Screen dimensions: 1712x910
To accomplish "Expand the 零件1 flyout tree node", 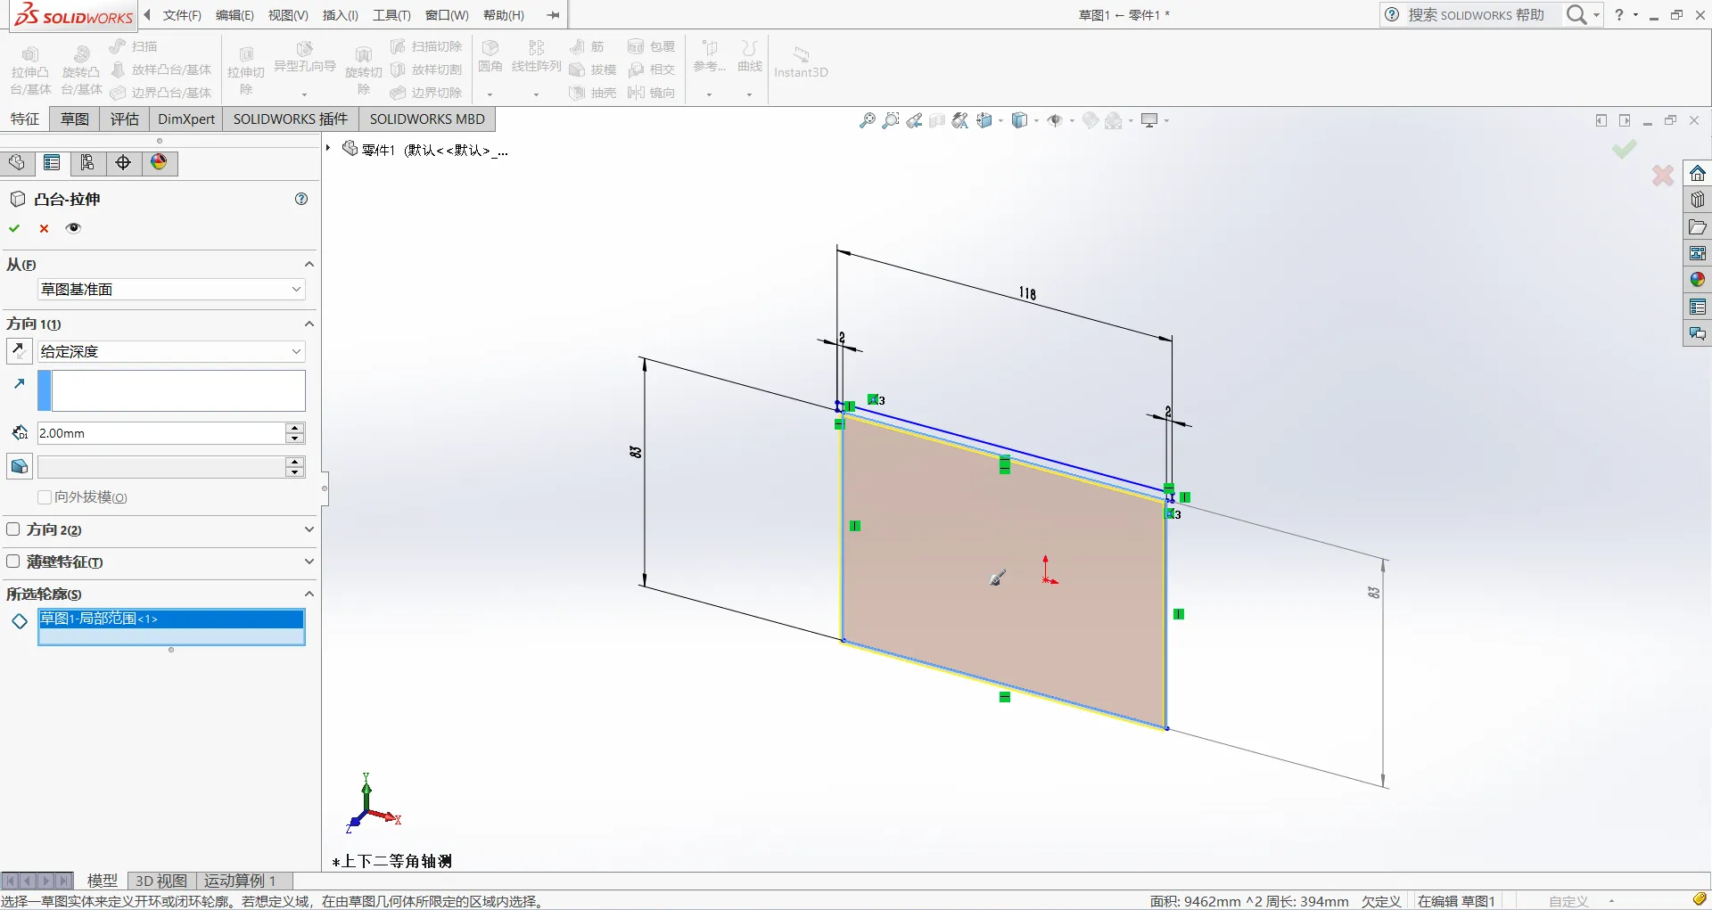I will click(x=329, y=148).
